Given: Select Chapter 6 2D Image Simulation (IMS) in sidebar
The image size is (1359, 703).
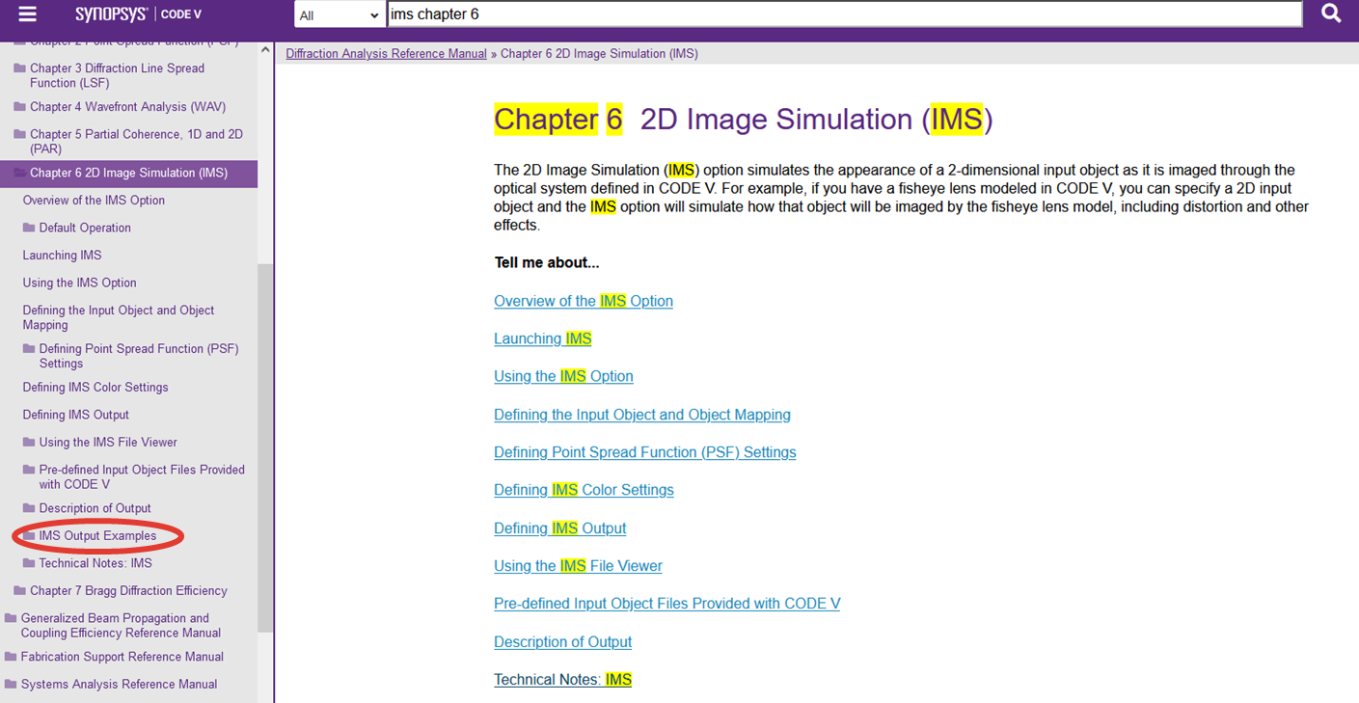Looking at the screenshot, I should tap(128, 174).
